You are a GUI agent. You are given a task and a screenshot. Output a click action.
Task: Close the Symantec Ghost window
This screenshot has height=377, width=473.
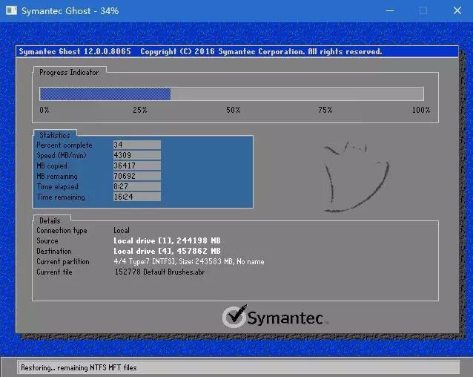[457, 10]
